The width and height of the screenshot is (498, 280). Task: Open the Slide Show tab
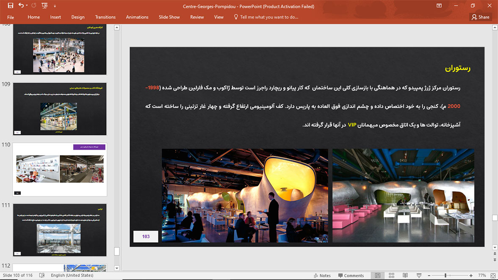pyautogui.click(x=169, y=17)
